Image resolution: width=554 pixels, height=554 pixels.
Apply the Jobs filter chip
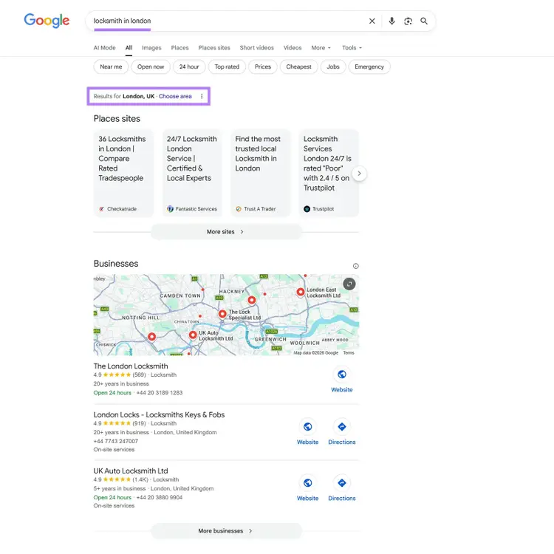(333, 66)
